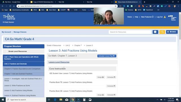Switch to the first New Tab
Screen dimensions: 181x102
tap(71, 2)
